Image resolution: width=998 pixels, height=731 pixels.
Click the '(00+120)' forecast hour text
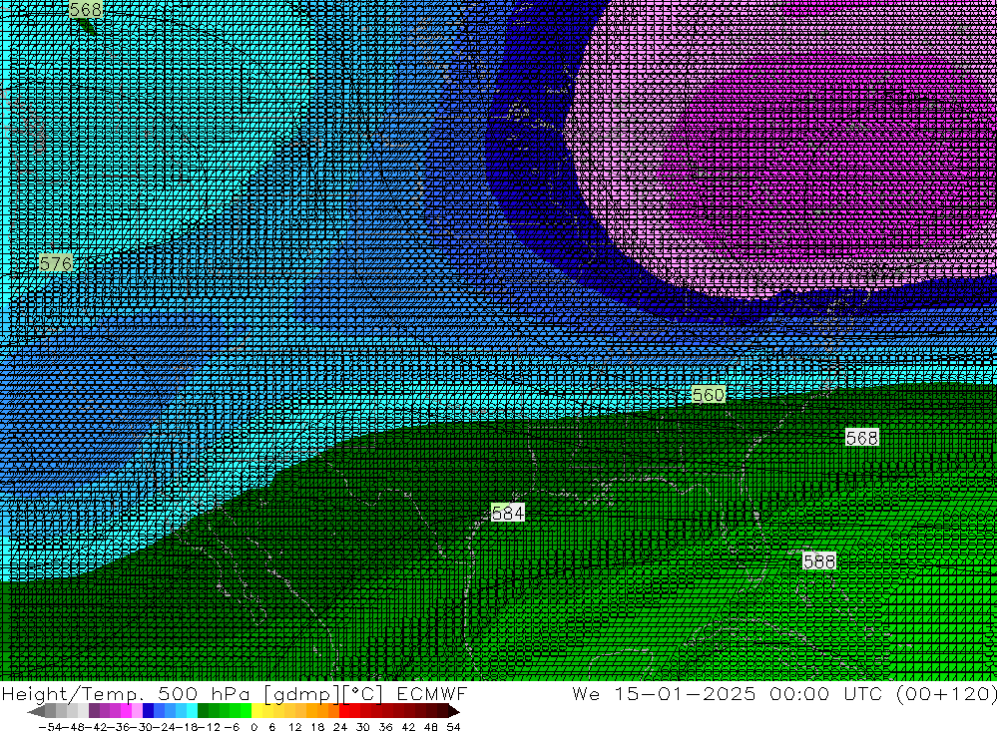[946, 694]
